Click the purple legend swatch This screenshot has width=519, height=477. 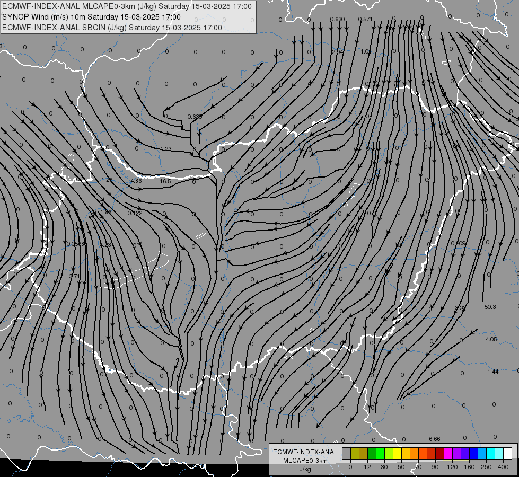pos(457,453)
